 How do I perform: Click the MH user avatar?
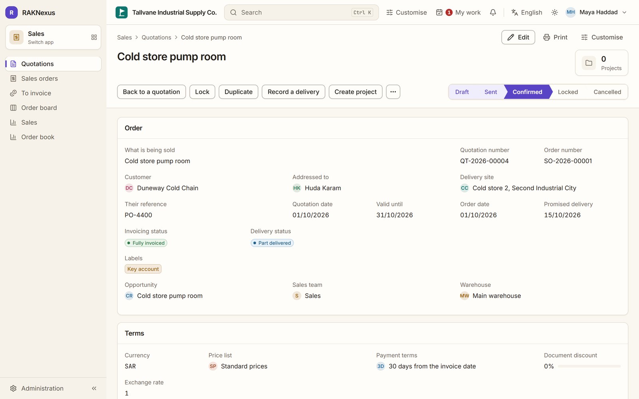click(571, 12)
